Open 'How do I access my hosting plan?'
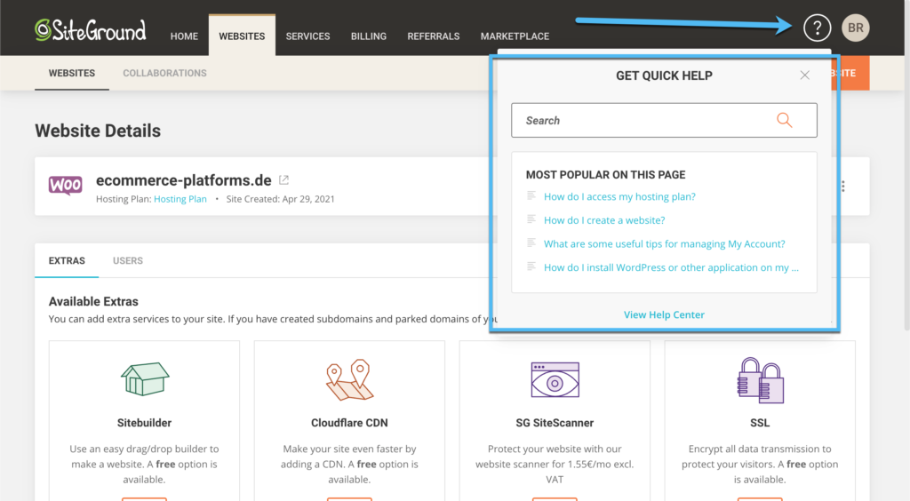This screenshot has width=910, height=501. [x=619, y=196]
